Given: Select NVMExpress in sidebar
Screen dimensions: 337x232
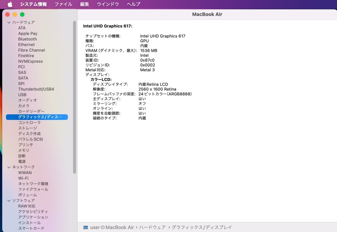Looking at the screenshot, I should [31, 61].
